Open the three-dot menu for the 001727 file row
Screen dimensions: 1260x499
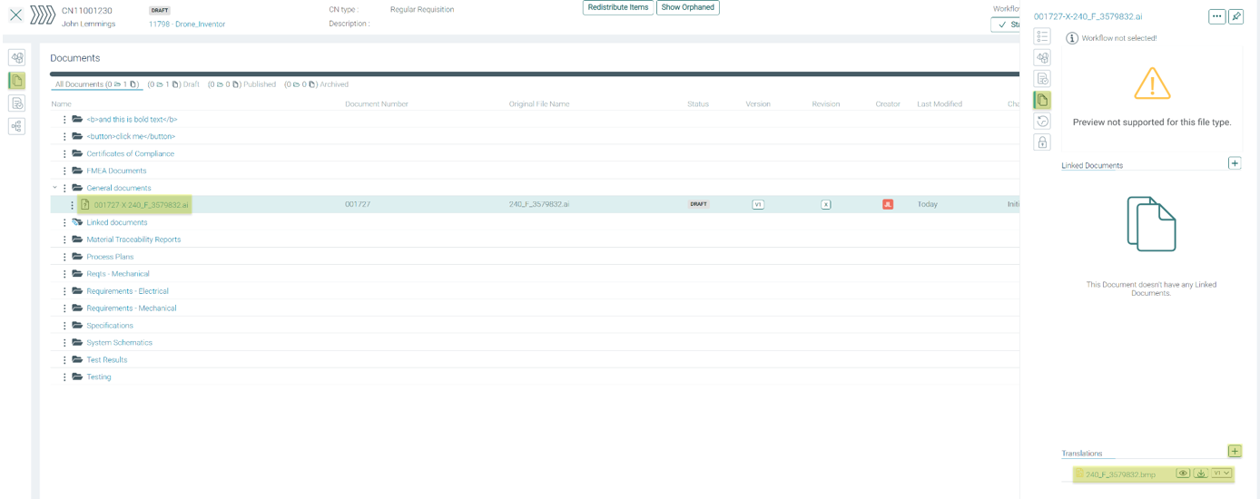point(72,205)
